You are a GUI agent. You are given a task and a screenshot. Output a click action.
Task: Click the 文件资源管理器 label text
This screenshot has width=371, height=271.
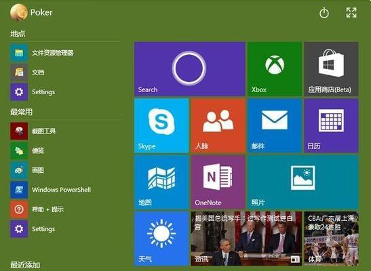coord(53,52)
